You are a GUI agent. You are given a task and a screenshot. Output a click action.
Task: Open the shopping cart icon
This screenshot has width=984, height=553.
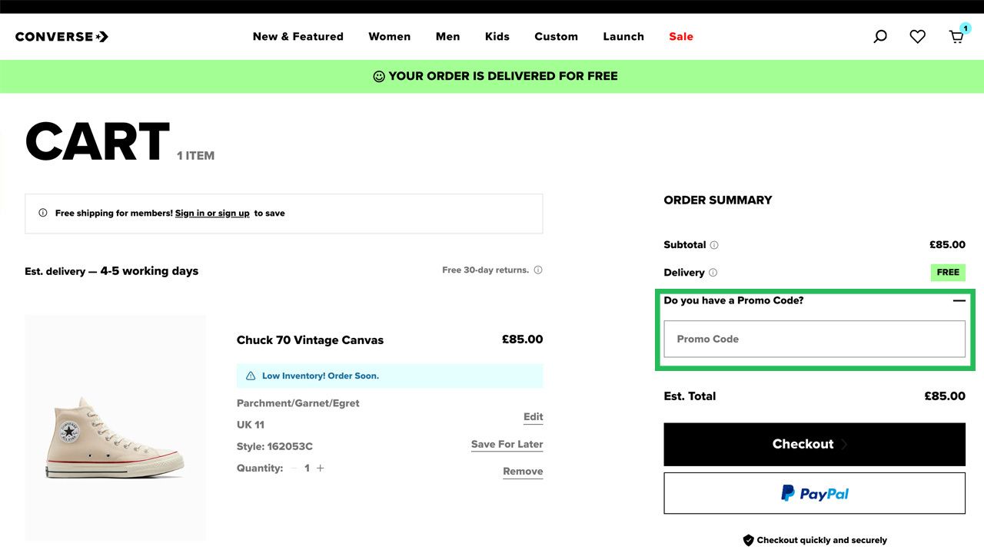click(957, 35)
